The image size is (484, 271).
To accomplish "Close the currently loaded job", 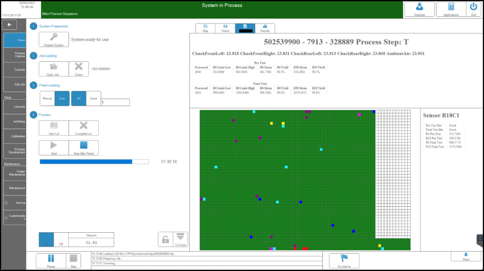I will pyautogui.click(x=78, y=68).
